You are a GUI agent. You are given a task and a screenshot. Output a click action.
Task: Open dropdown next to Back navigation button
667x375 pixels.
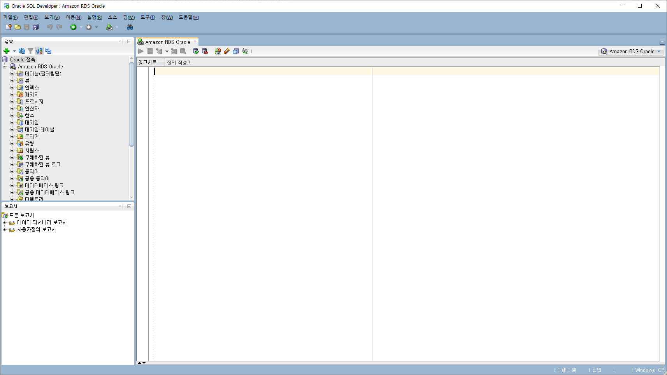click(81, 27)
